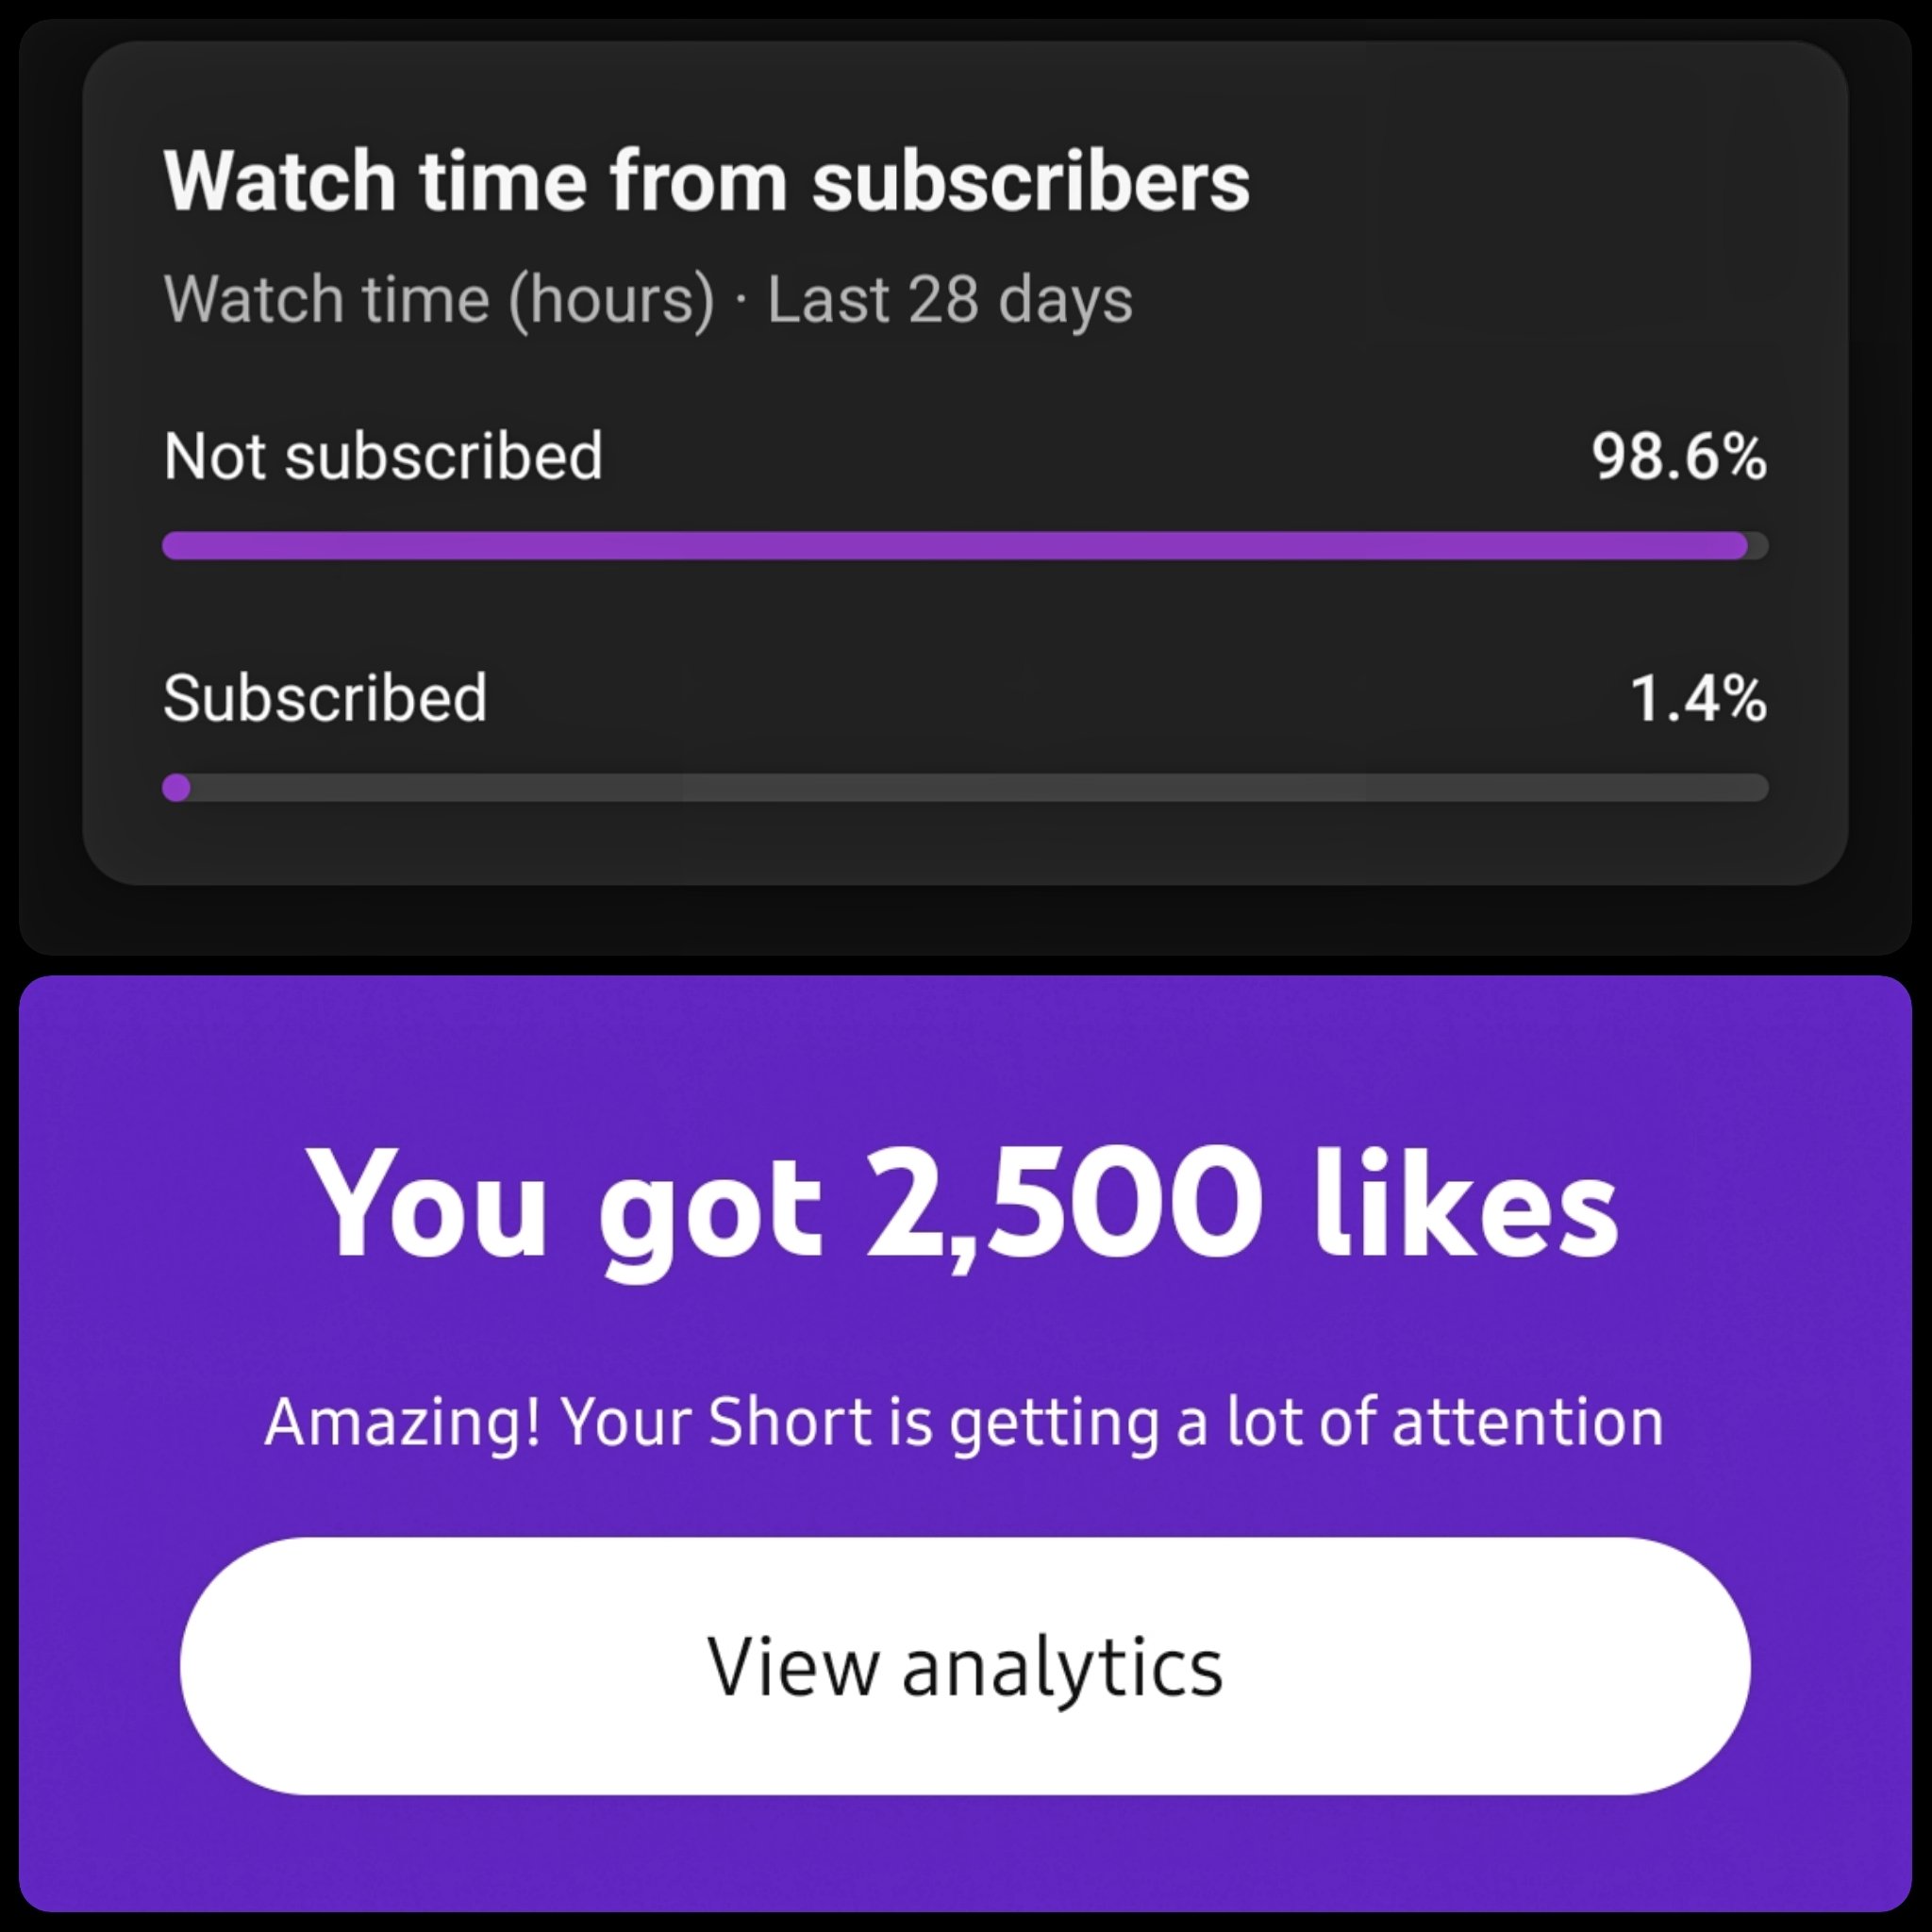The width and height of the screenshot is (1932, 1932).
Task: Click the word Short in the message
Action: click(x=790, y=1421)
